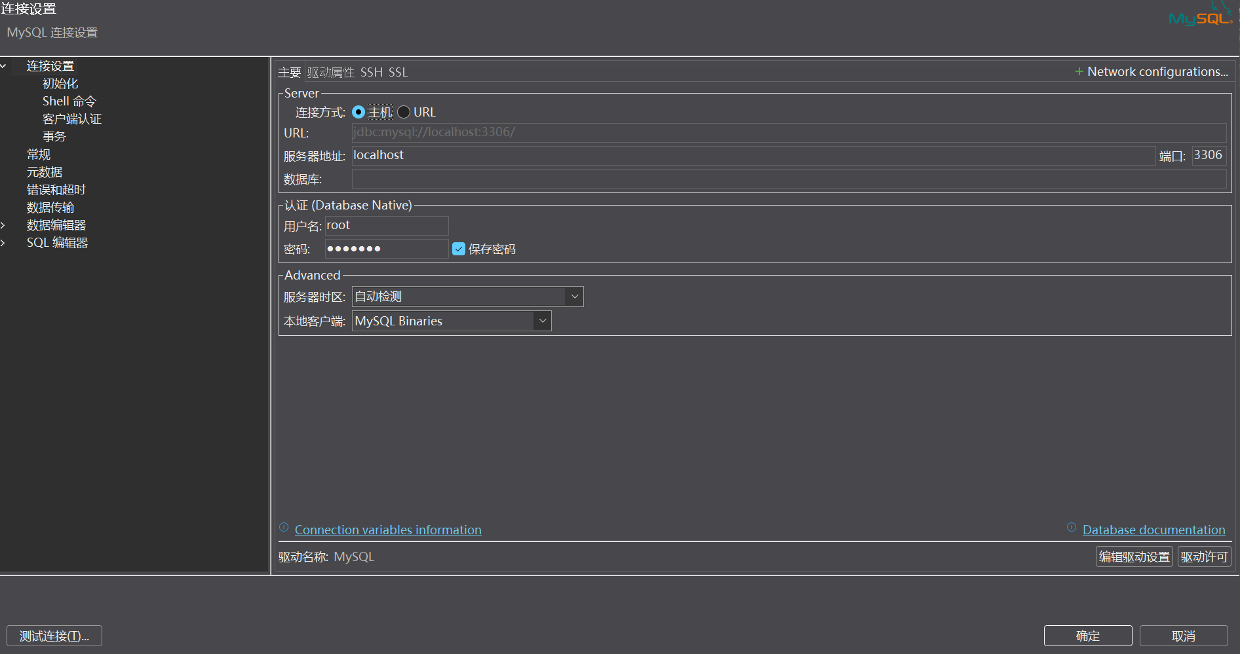Click the info icon beside Database documentation
Image resolution: width=1240 pixels, height=654 pixels.
pyautogui.click(x=1072, y=528)
